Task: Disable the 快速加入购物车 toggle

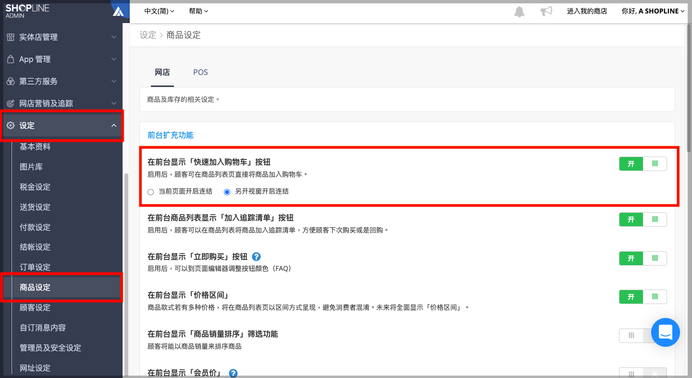Action: tap(655, 163)
